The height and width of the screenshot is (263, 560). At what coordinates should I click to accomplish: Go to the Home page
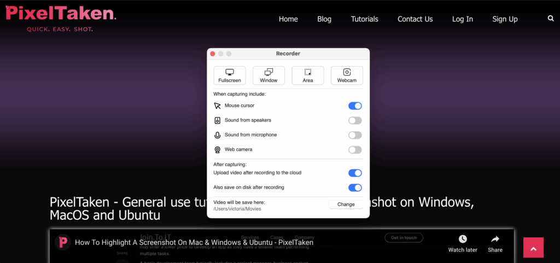[x=288, y=19]
